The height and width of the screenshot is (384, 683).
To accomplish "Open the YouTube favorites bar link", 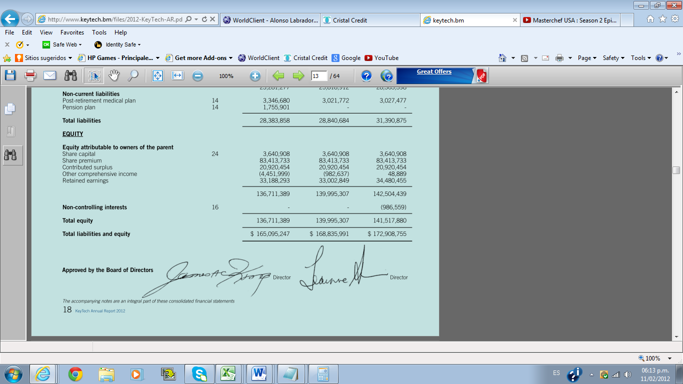I will 381,58.
